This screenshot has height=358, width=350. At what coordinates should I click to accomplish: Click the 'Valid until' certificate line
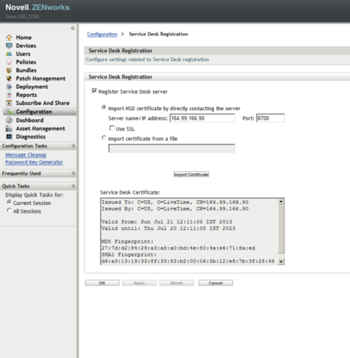[x=168, y=229]
